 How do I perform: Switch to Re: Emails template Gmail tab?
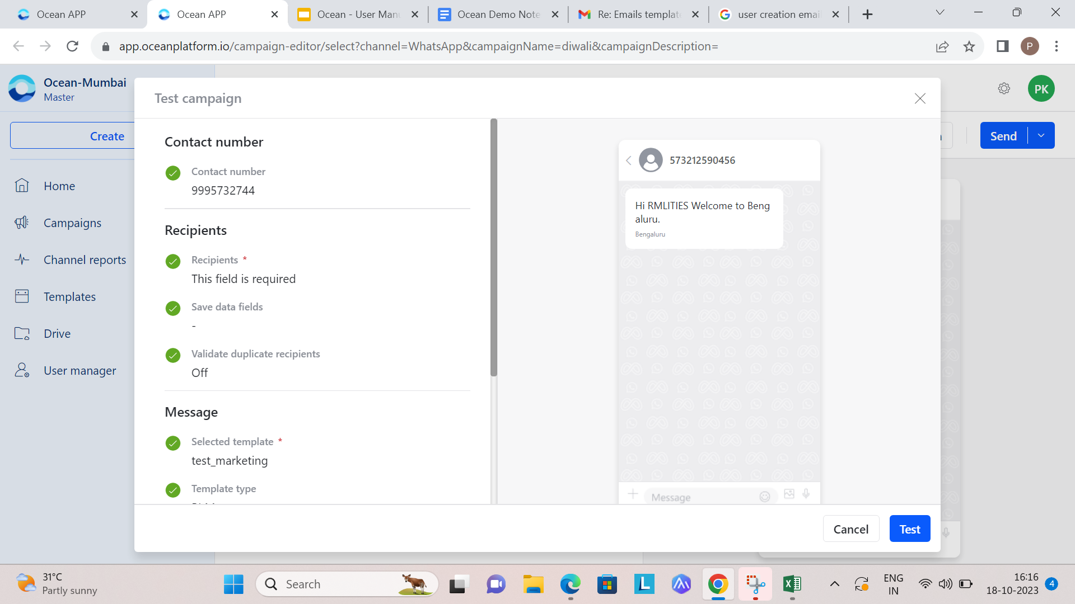pos(639,15)
